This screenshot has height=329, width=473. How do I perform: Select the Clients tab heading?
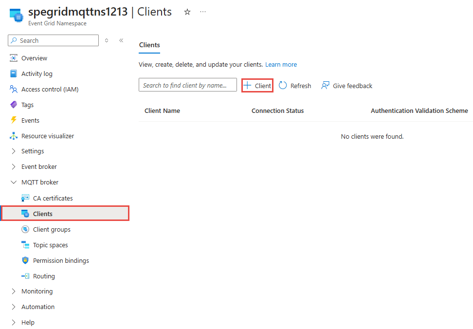point(149,45)
